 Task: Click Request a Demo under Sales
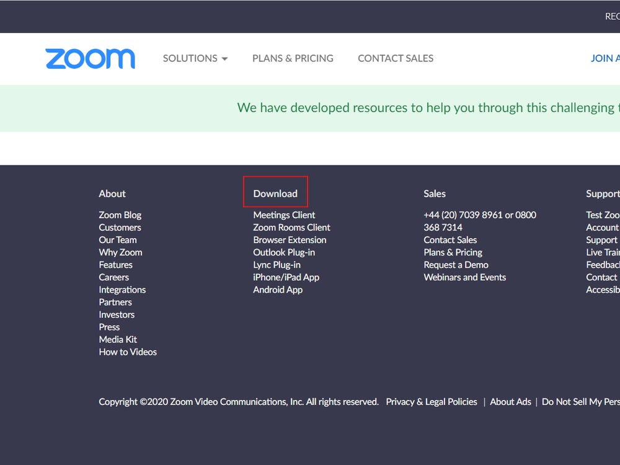coord(456,265)
